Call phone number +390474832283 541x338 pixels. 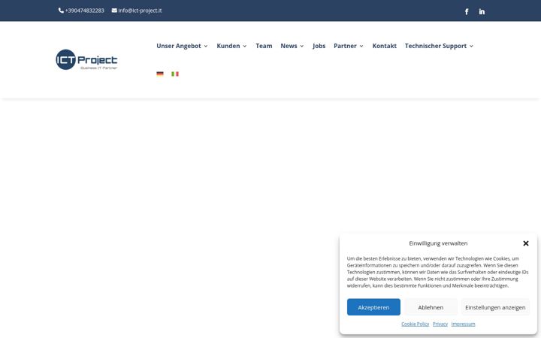tap(84, 11)
